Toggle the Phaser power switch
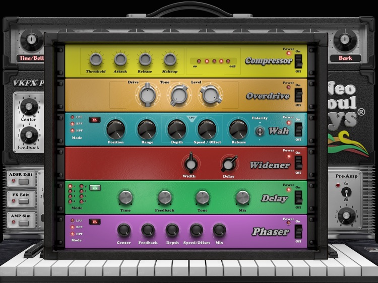The image size is (378, 283). 298,232
